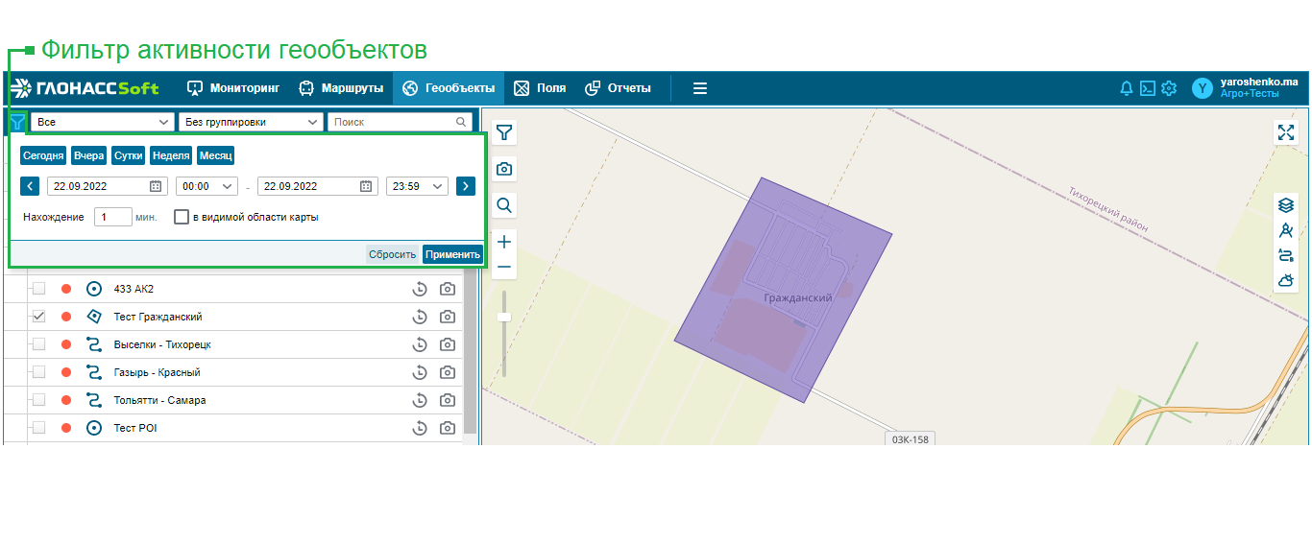Click the geo-object activity filter funnel icon
The image size is (1312, 543).
(x=17, y=122)
